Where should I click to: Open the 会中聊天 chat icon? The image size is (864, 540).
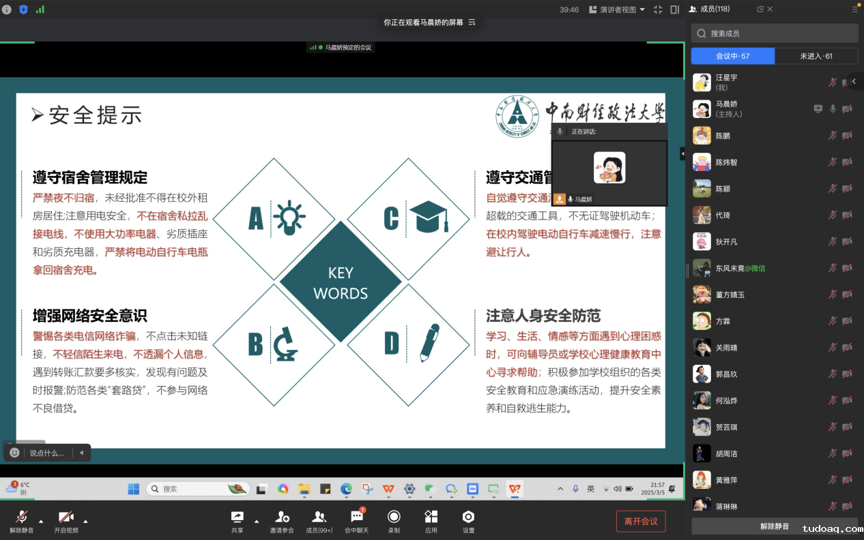[356, 517]
